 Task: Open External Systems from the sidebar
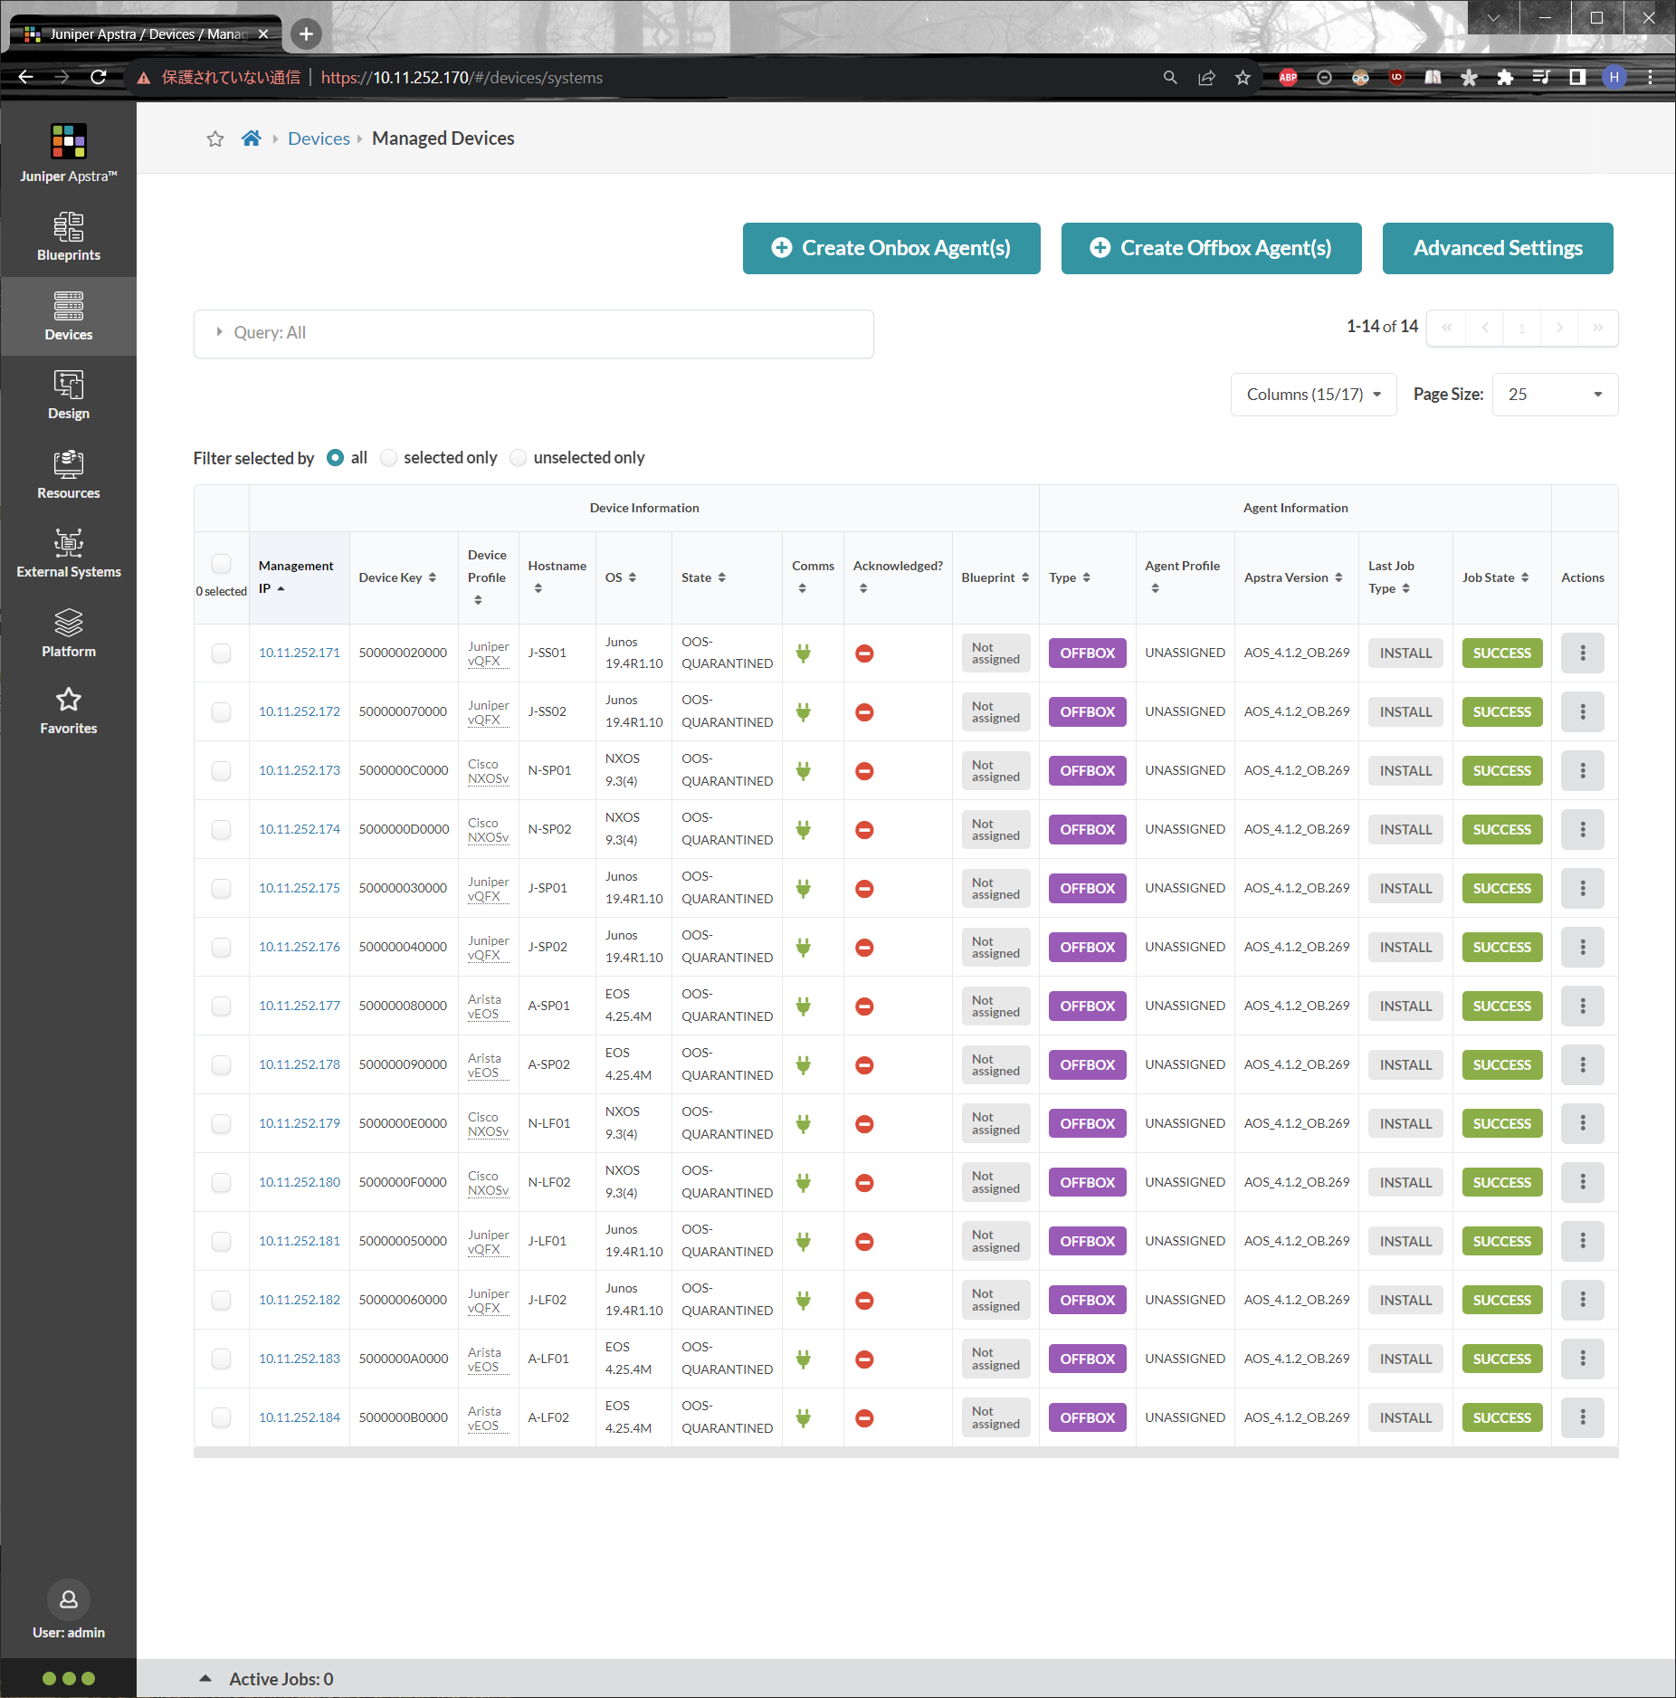[69, 553]
